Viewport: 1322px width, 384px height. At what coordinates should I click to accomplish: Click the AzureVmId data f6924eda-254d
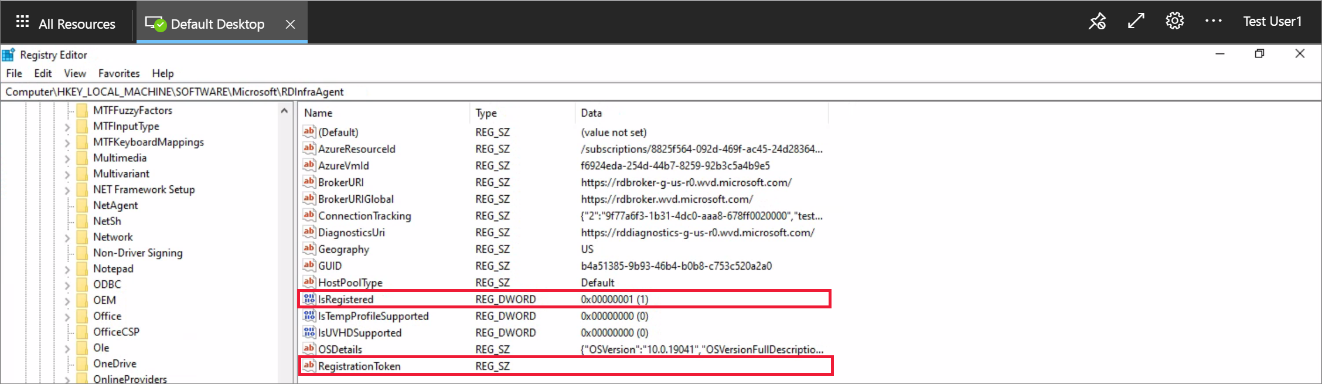click(676, 166)
